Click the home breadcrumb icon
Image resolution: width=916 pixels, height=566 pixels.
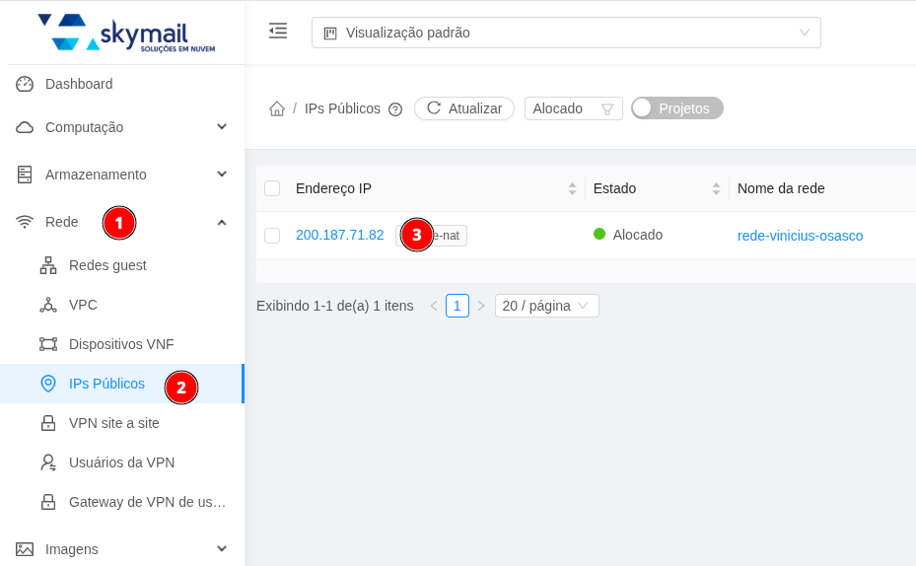coord(277,108)
